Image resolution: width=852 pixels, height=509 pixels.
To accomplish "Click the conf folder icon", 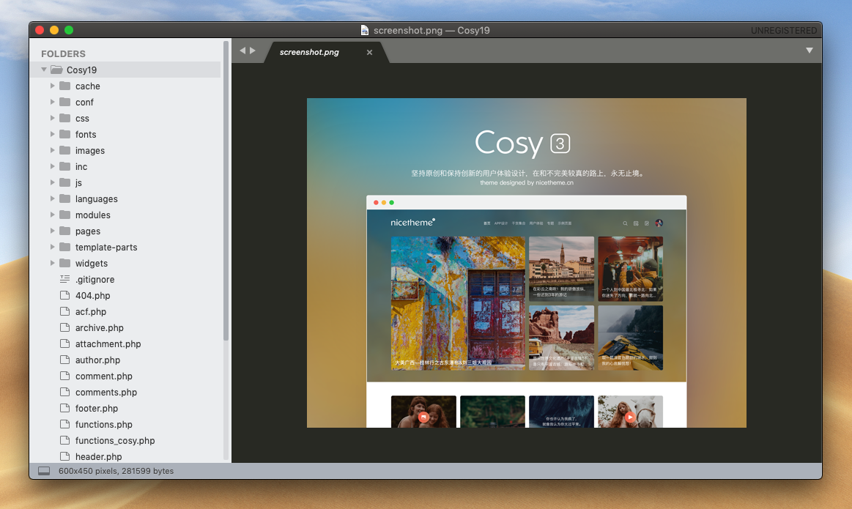I will tap(65, 102).
